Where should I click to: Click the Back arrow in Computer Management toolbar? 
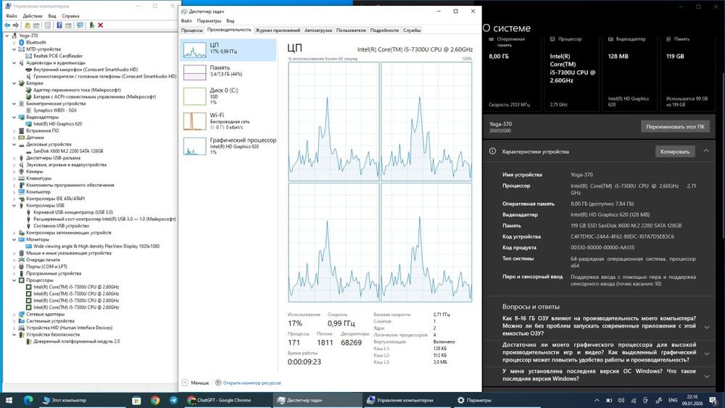point(7,25)
